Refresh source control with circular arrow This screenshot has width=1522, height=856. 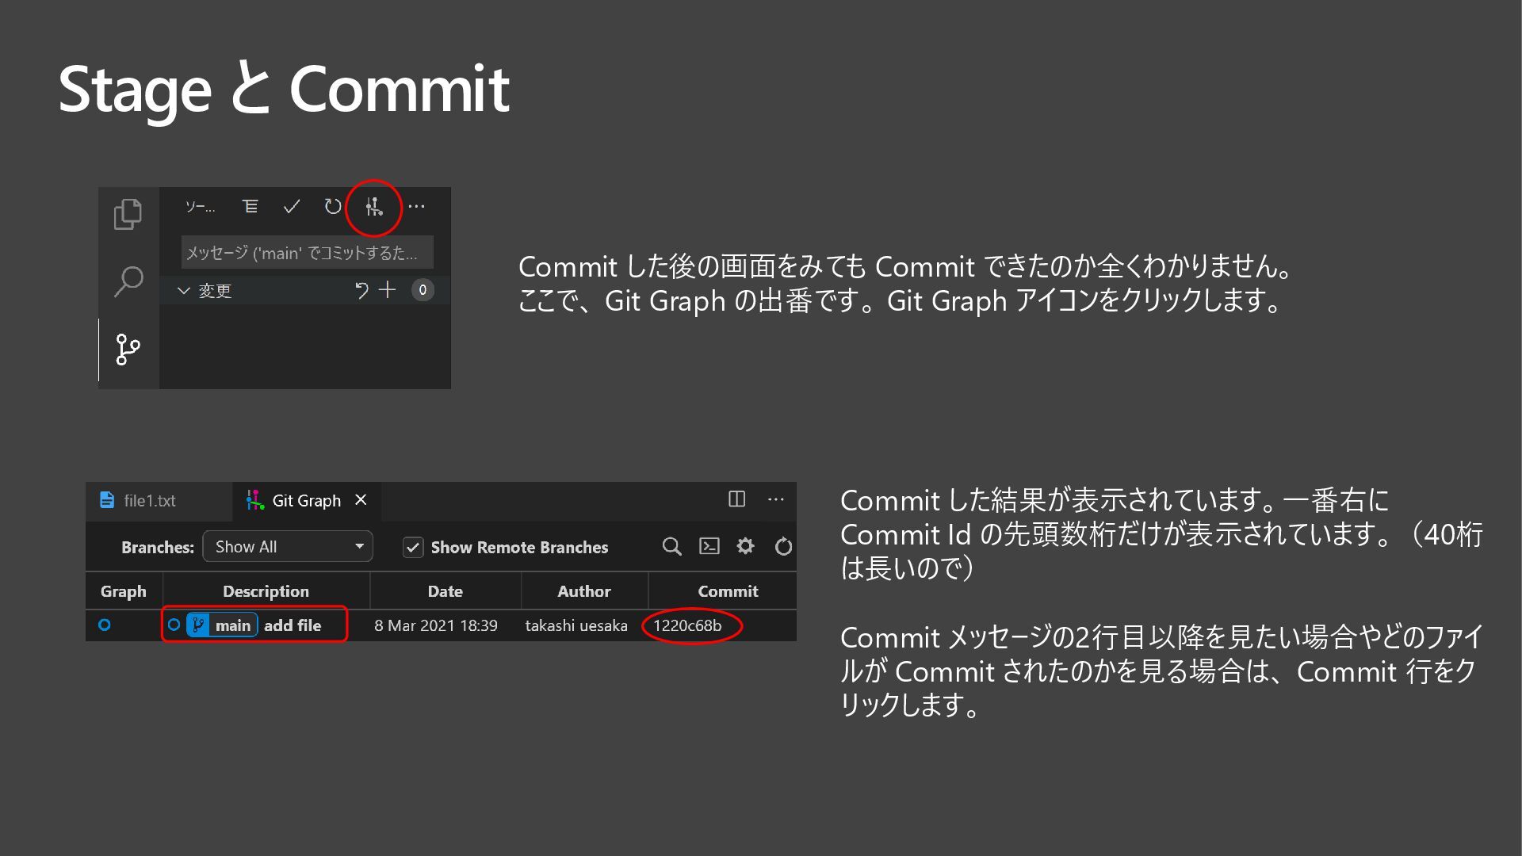point(333,207)
